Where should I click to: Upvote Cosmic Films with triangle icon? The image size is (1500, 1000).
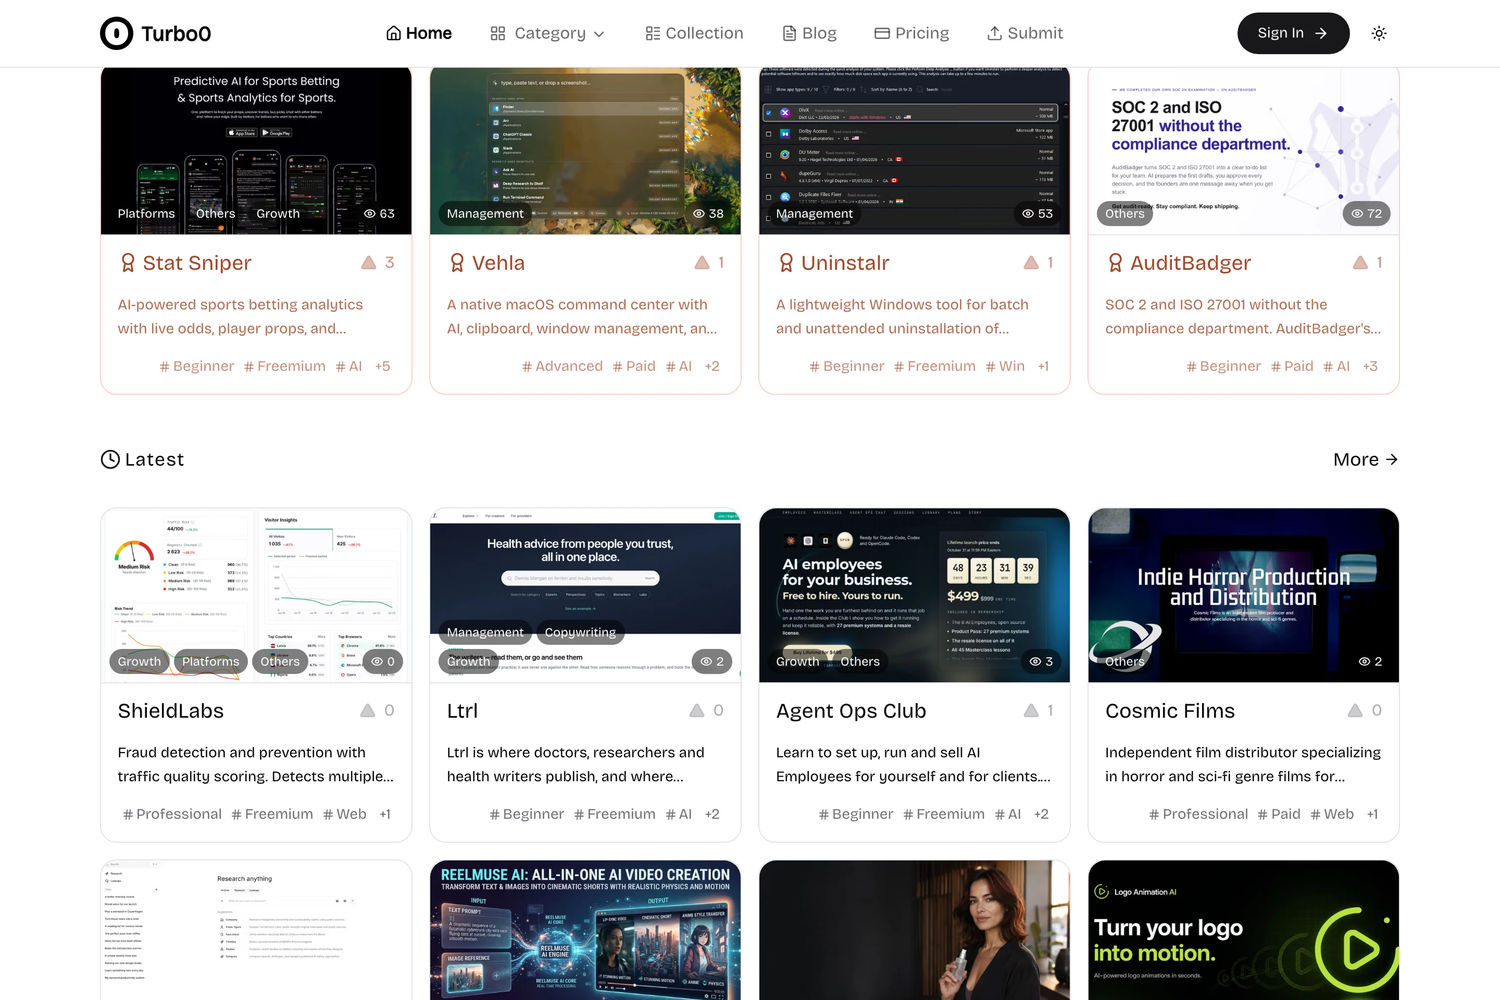click(x=1355, y=710)
